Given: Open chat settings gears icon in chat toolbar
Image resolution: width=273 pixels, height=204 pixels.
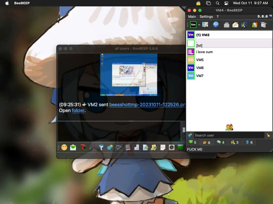Looking at the screenshot, I should pyautogui.click(x=110, y=147).
